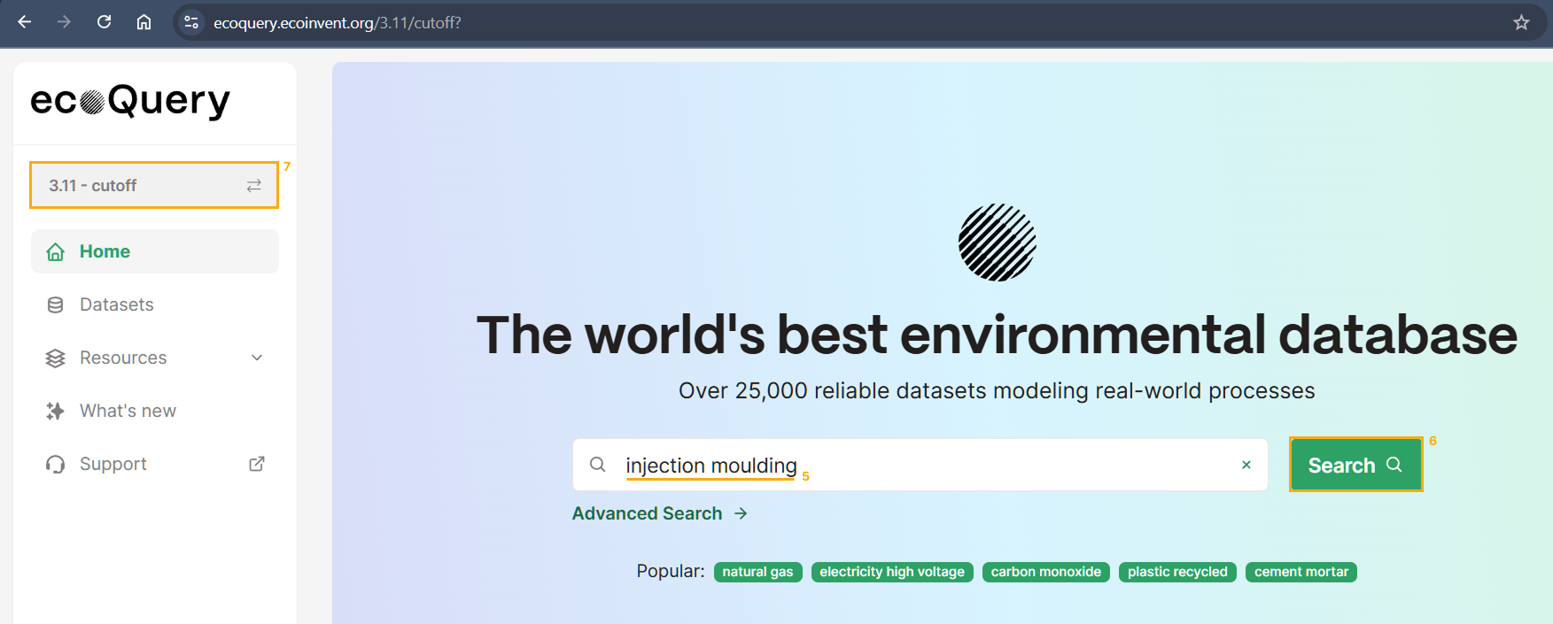Click the What's new sparkle icon
1553x624 pixels.
(x=55, y=411)
